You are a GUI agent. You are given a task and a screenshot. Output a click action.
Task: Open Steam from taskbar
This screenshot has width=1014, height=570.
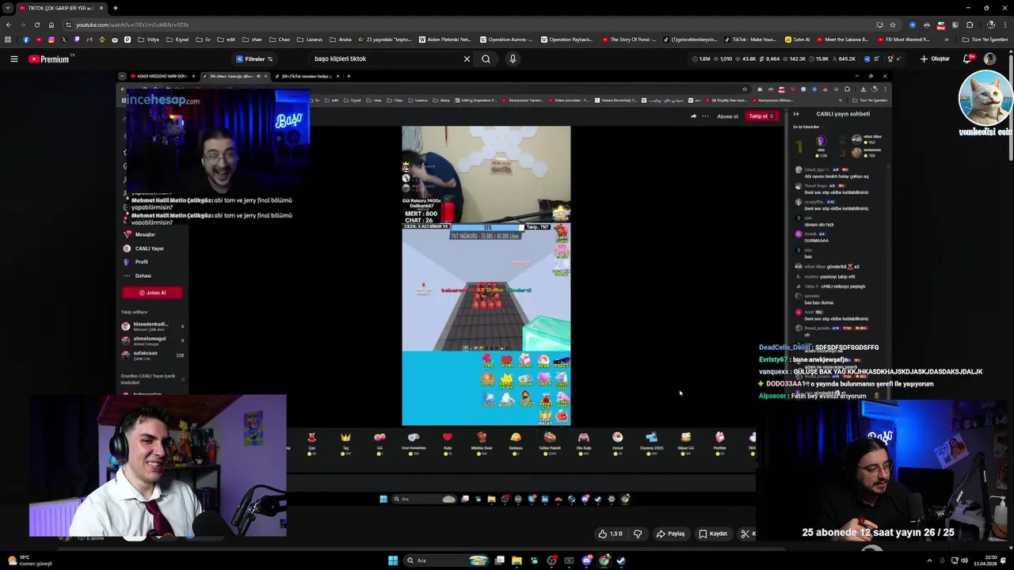point(621,560)
